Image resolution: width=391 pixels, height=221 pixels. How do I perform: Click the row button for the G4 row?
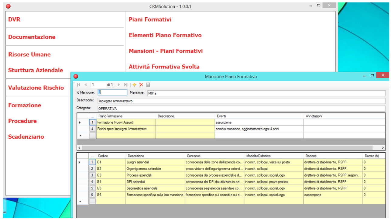(93, 182)
